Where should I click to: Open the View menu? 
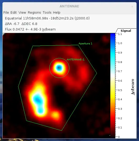click(x=22, y=13)
